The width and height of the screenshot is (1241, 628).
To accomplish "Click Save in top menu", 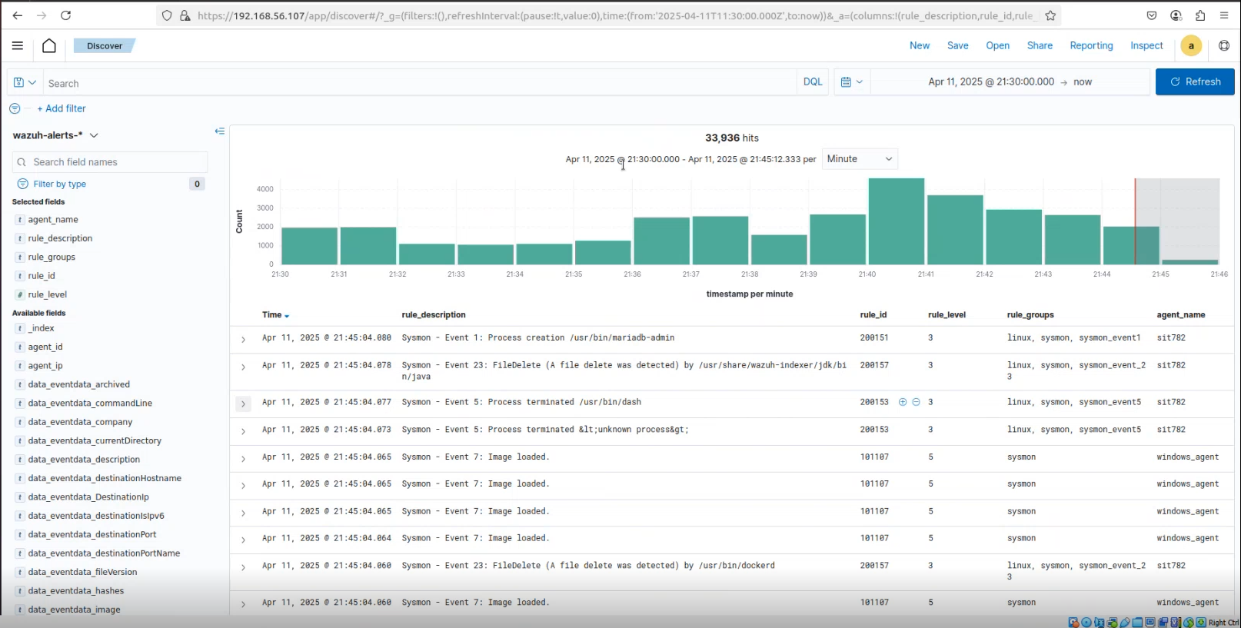I will 957,45.
